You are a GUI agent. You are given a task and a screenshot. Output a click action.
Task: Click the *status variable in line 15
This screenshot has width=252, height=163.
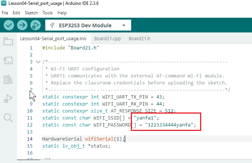point(99,146)
